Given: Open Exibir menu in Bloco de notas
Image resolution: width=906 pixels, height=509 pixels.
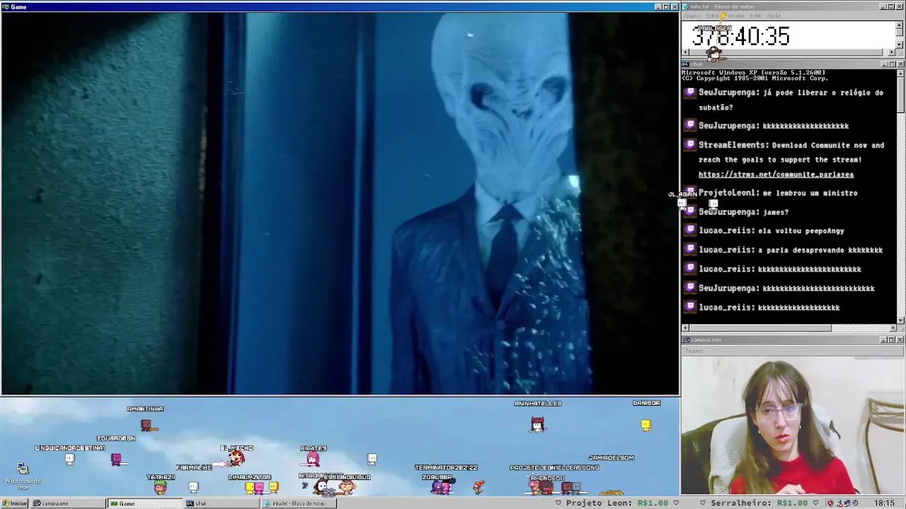Looking at the screenshot, I should click(755, 16).
